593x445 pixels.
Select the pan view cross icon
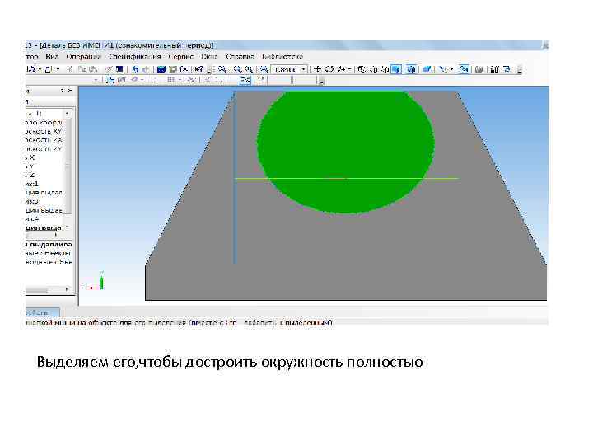[318, 69]
